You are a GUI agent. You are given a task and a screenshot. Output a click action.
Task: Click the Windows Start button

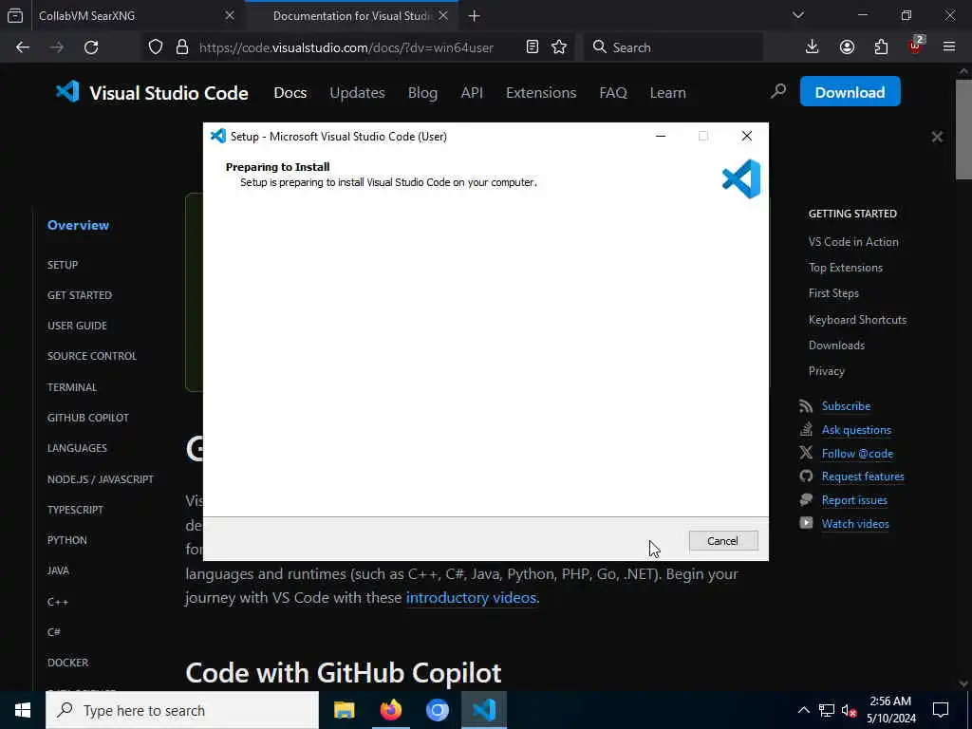tap(23, 710)
